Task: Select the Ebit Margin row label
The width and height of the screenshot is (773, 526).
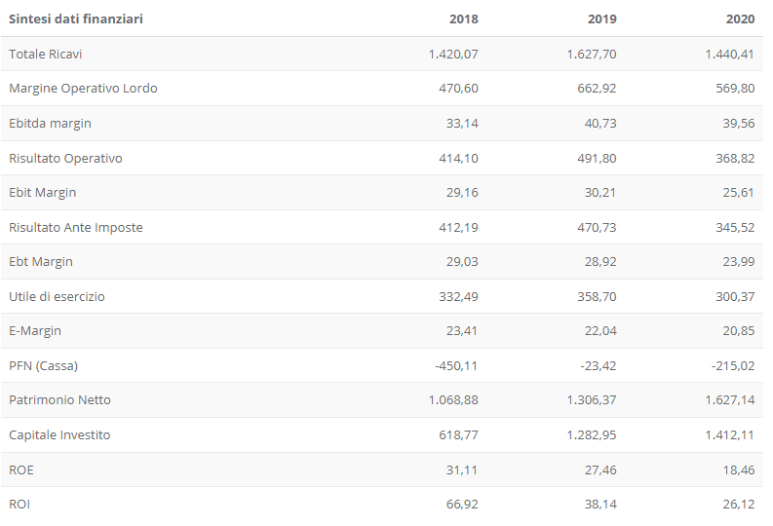Action: (x=42, y=193)
